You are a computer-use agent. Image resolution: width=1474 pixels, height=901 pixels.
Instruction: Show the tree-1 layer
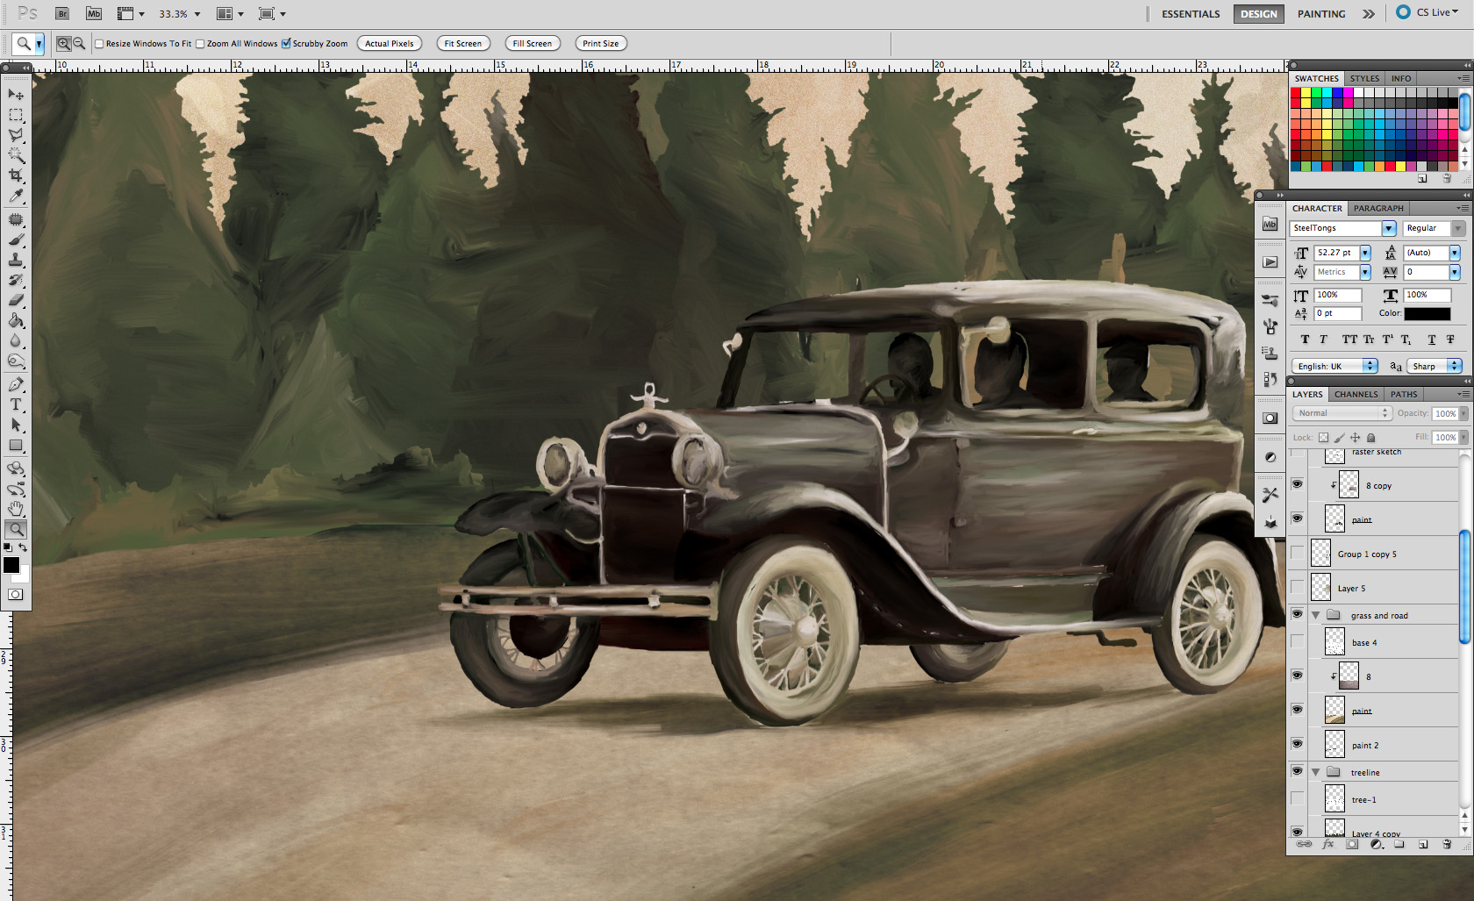pyautogui.click(x=1297, y=798)
